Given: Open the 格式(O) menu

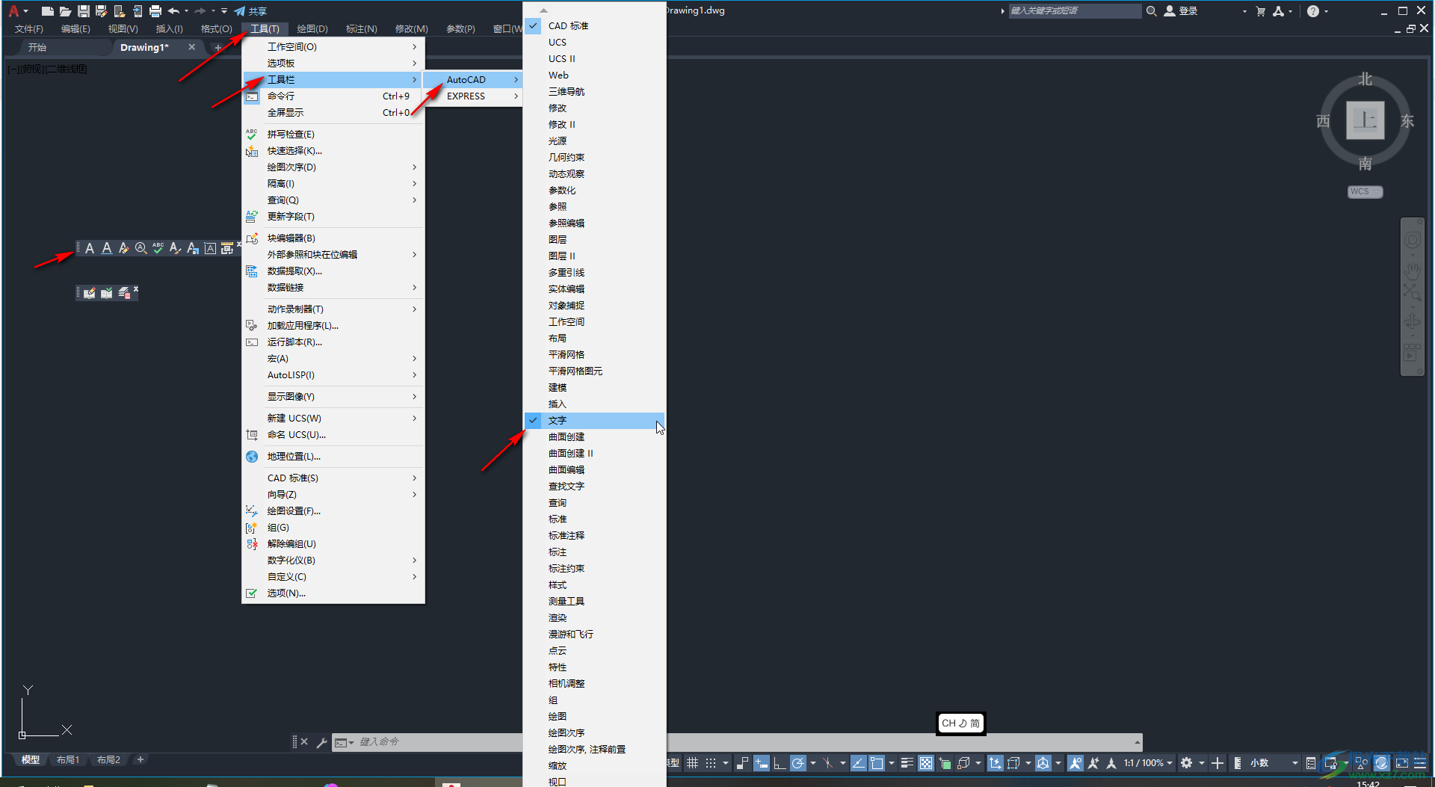Looking at the screenshot, I should [217, 29].
